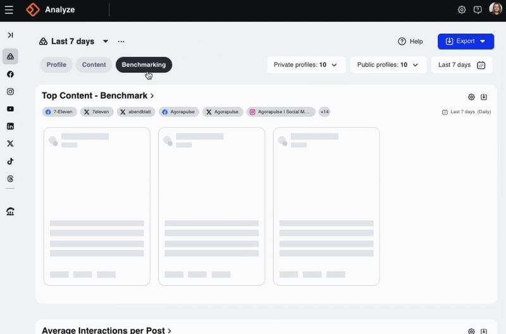Click the Agorapulse X profile chip
Screen dimensions: 506x334
(223, 112)
